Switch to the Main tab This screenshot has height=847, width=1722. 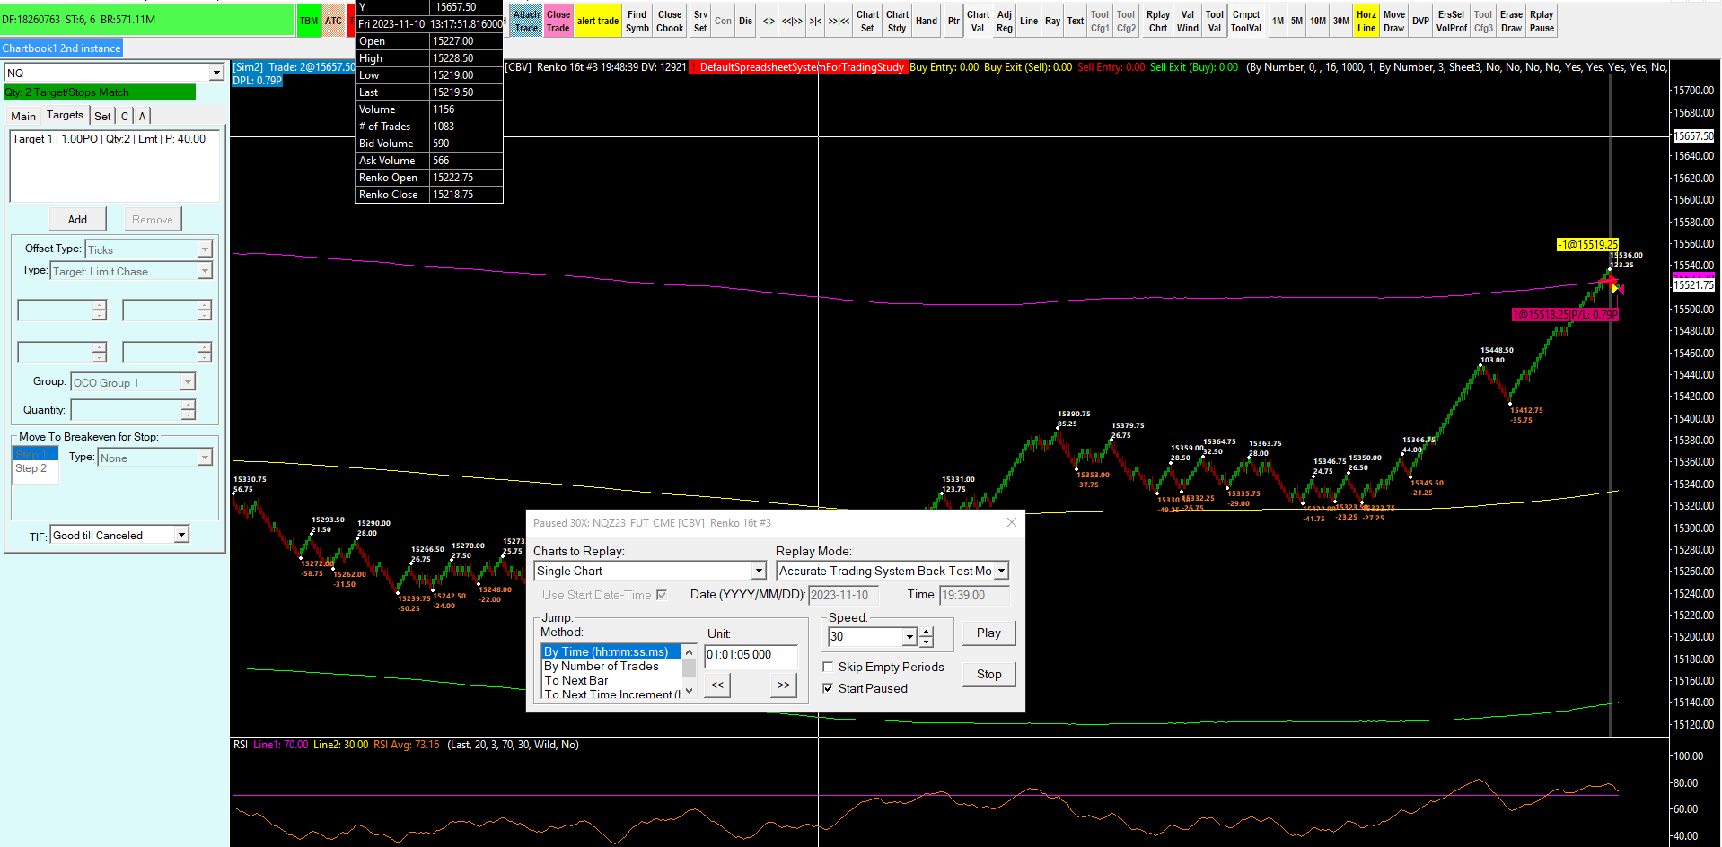tap(23, 116)
